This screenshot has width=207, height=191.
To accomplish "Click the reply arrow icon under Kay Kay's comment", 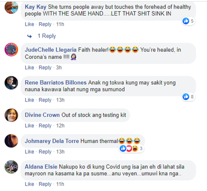I will click(30, 36).
